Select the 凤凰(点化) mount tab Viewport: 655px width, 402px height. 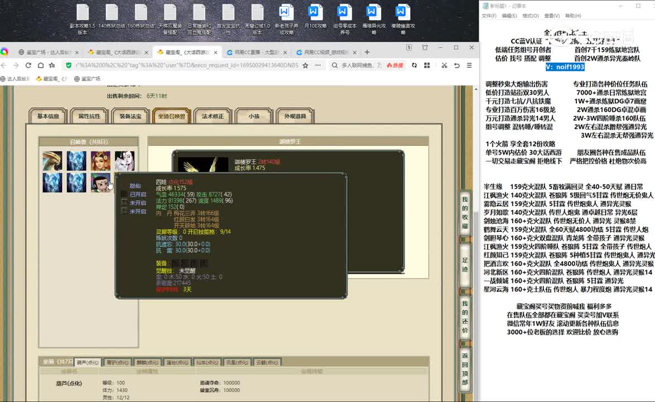(x=237, y=362)
